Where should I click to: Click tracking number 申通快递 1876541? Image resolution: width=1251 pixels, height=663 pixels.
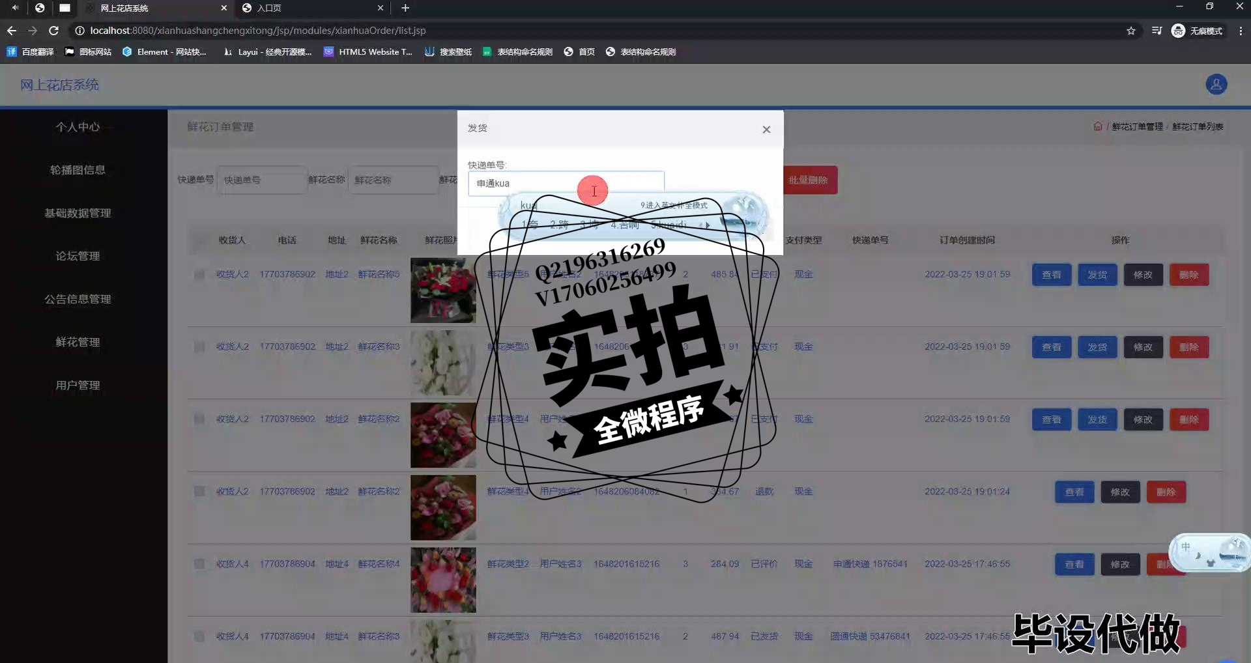[x=870, y=563]
